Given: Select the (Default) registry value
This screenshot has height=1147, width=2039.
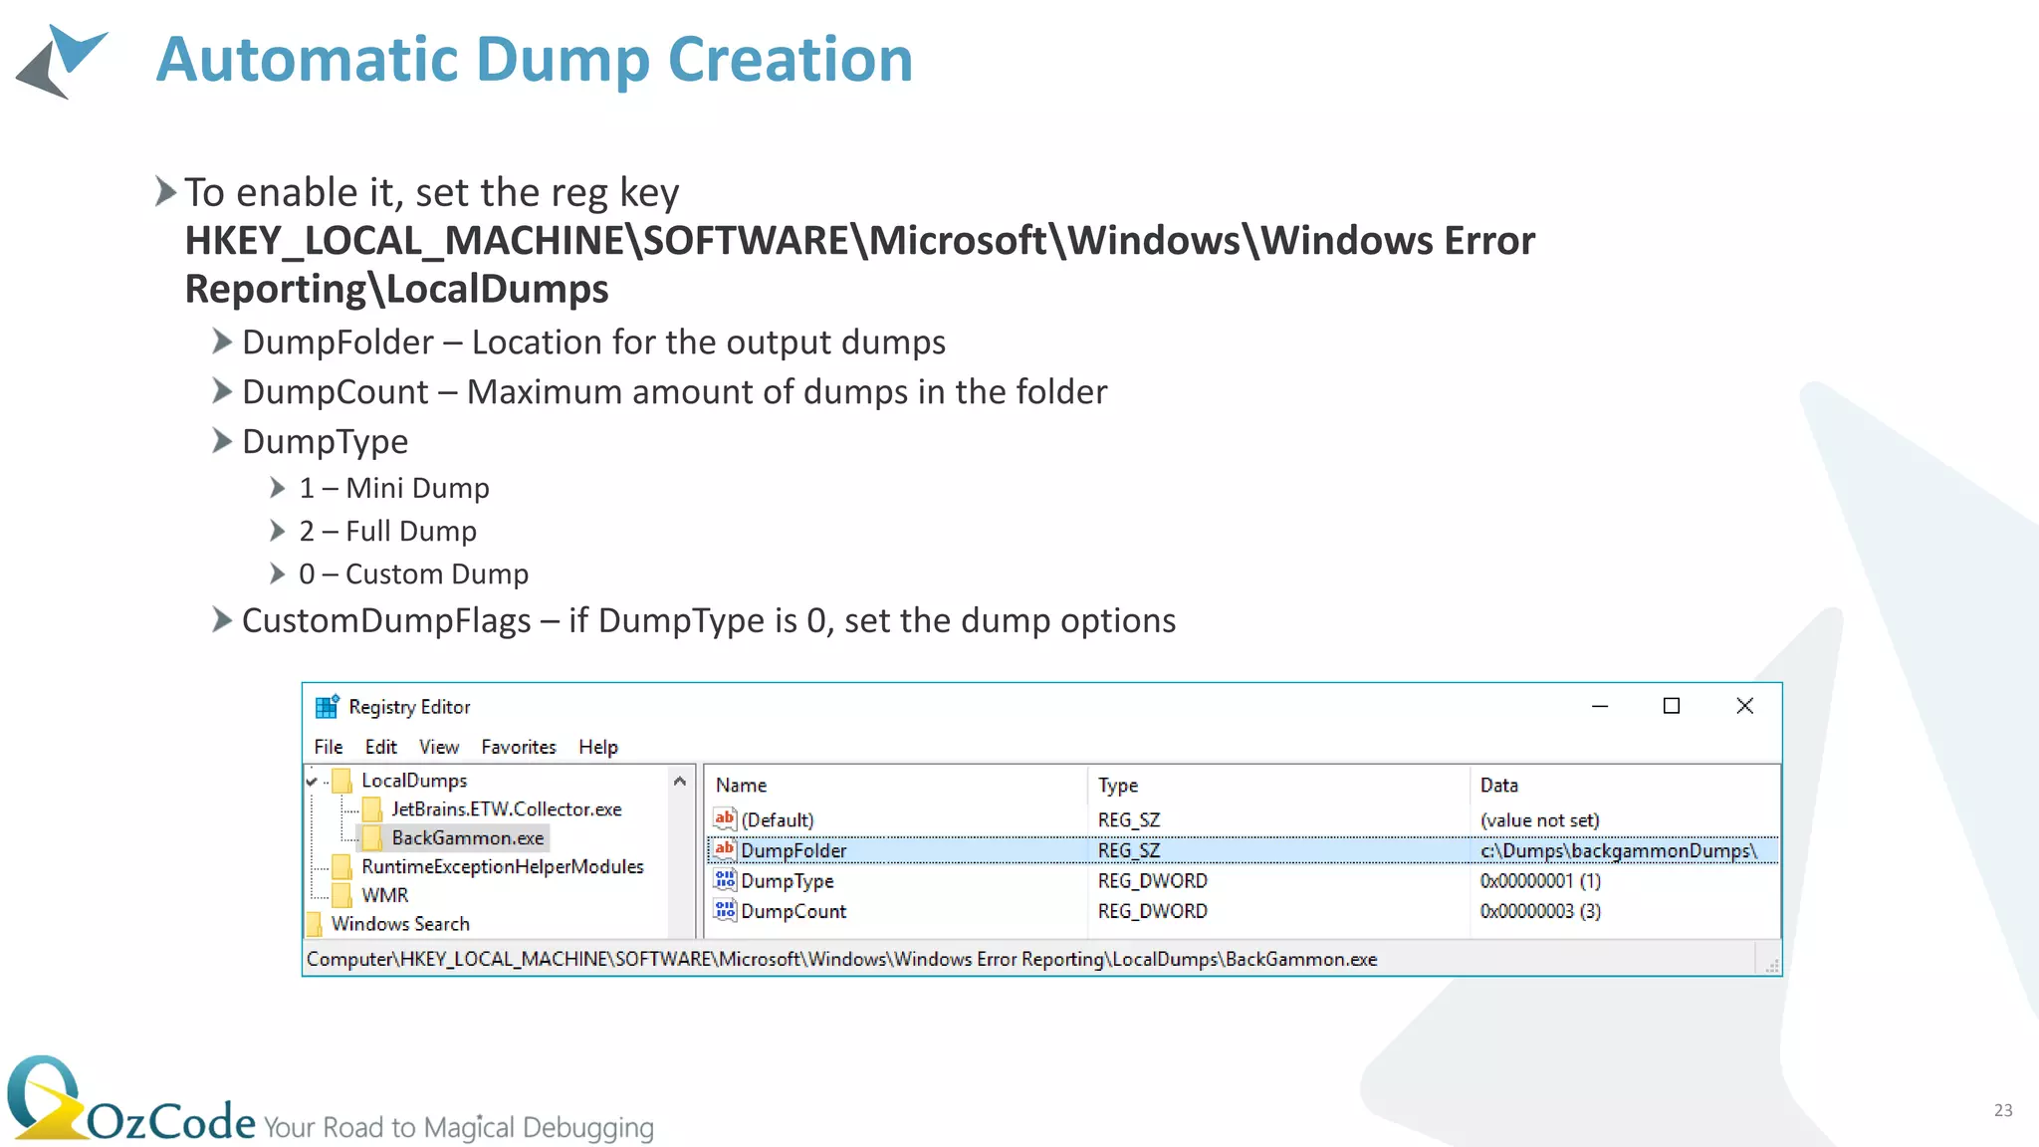Looking at the screenshot, I should click(777, 820).
